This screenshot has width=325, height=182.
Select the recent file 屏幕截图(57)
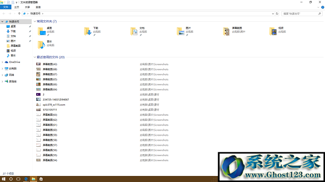pos(50,145)
